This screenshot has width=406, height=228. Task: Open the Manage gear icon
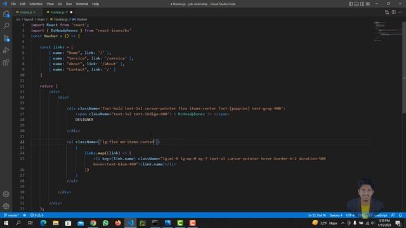[6, 206]
